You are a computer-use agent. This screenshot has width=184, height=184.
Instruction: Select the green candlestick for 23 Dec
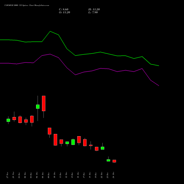[109, 160]
